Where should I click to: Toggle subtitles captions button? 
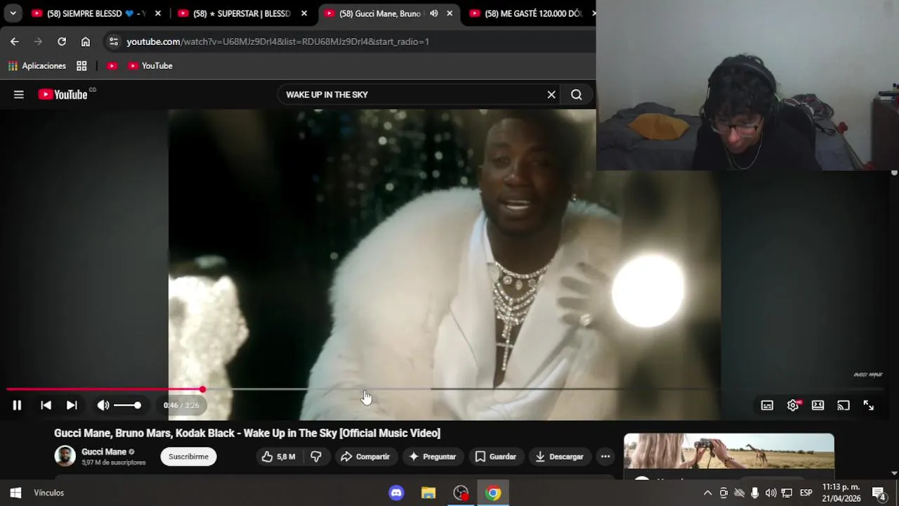pos(767,406)
